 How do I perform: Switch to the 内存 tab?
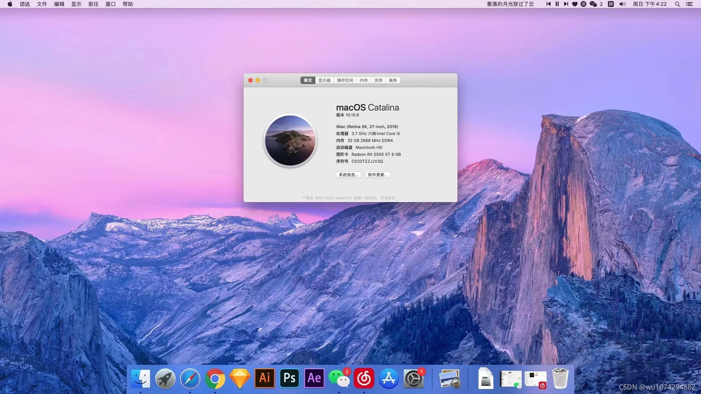pyautogui.click(x=364, y=80)
